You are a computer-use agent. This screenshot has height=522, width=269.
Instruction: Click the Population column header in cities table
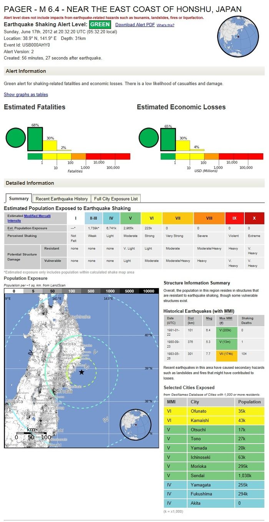click(x=250, y=402)
